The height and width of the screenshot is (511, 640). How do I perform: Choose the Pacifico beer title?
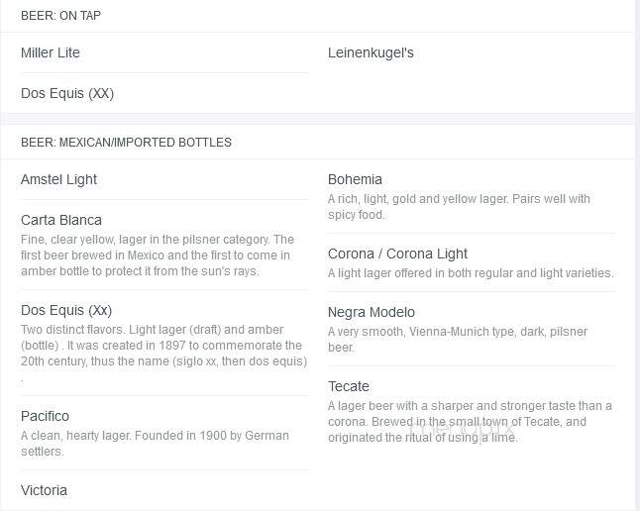coord(45,416)
